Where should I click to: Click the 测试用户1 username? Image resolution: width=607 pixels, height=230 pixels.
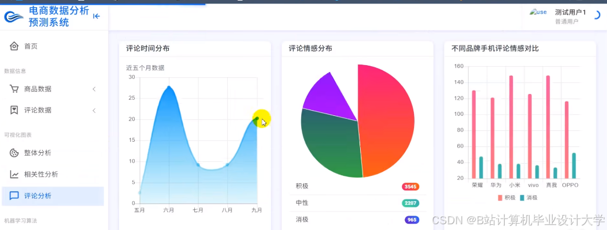pos(570,12)
